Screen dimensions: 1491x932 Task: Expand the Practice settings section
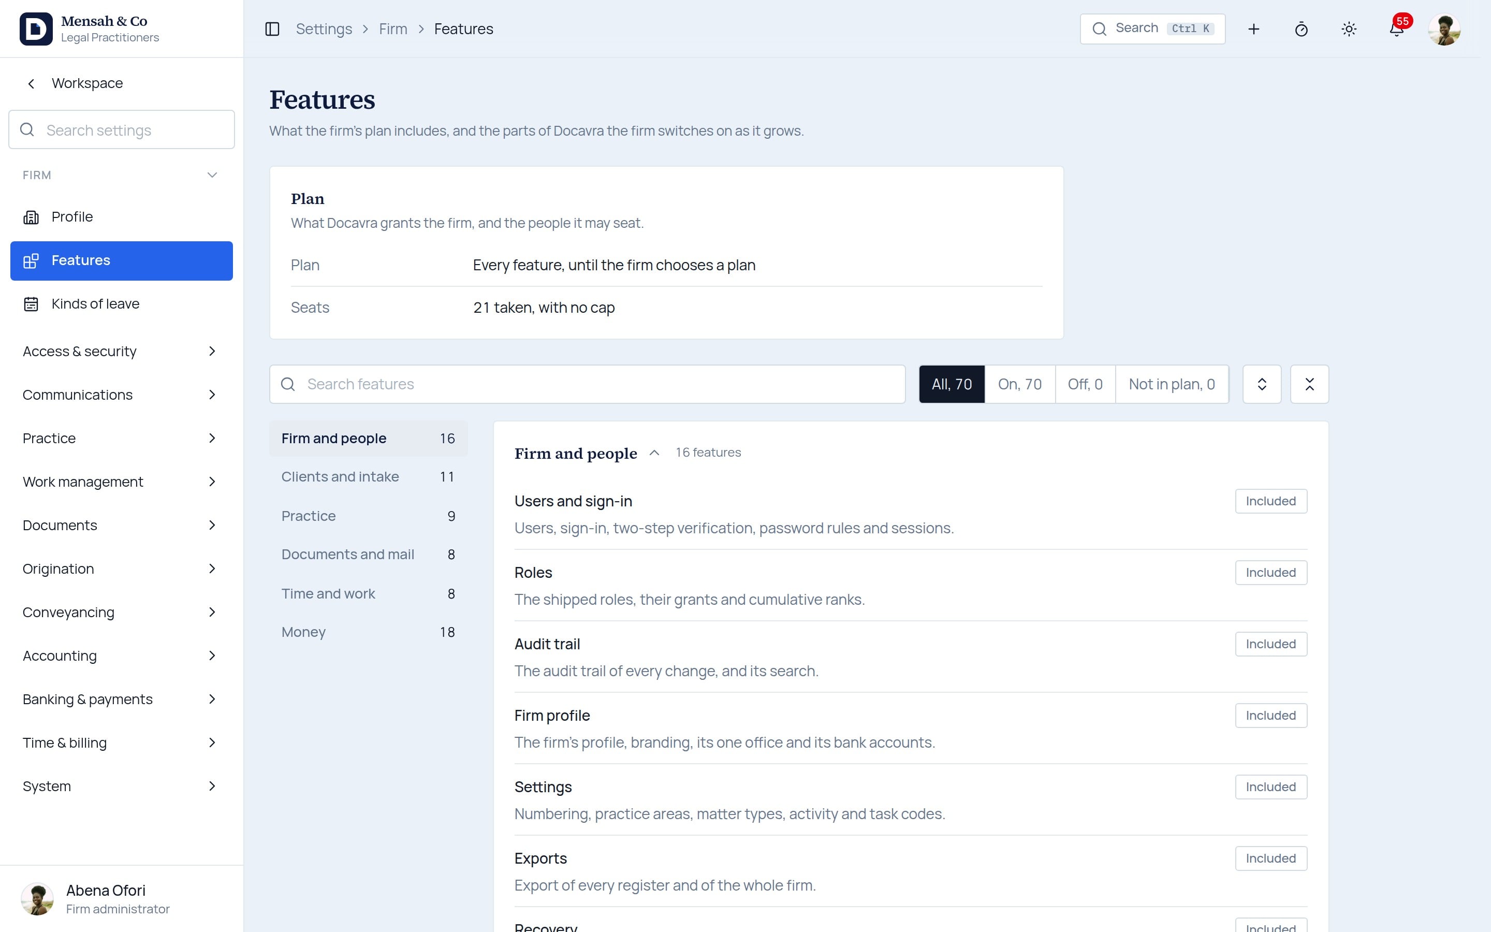click(121, 438)
